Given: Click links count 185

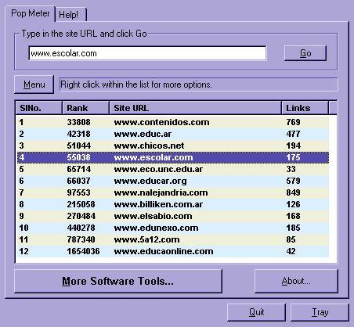Looking at the screenshot, I should (293, 228).
